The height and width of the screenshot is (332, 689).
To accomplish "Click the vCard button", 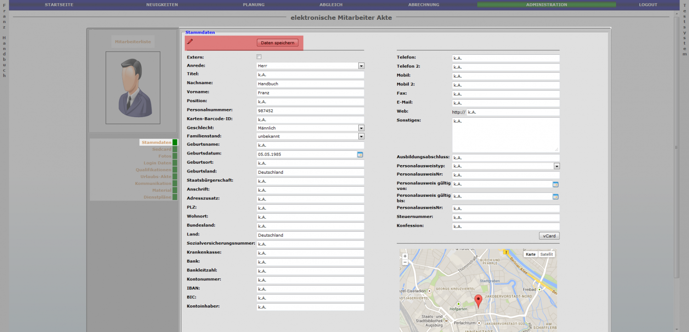I will 549,236.
